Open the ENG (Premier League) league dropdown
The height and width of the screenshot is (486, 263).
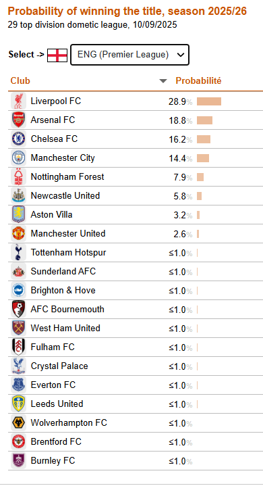(x=129, y=55)
